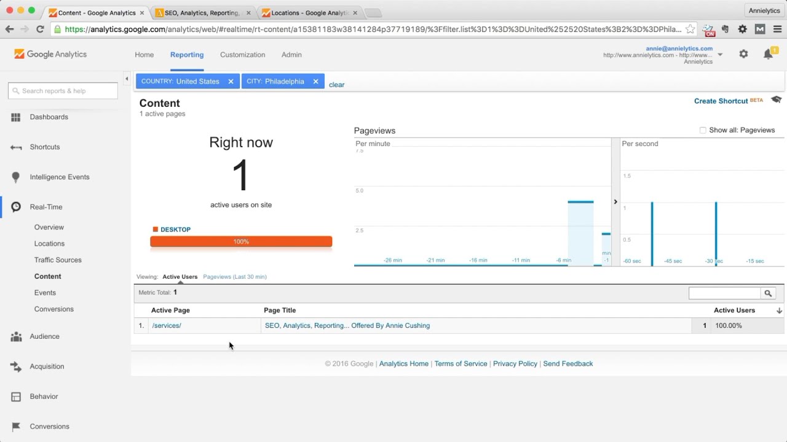Screen dimensions: 787x442
Task: Open the Chrome hamburger menu
Action: tap(778, 29)
